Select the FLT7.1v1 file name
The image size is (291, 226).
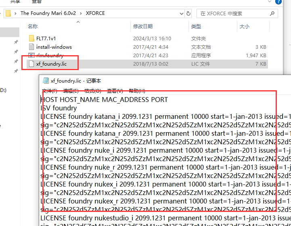tap(46, 38)
